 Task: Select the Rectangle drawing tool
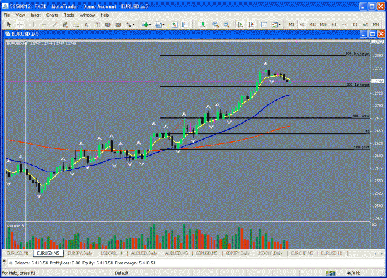click(118, 25)
